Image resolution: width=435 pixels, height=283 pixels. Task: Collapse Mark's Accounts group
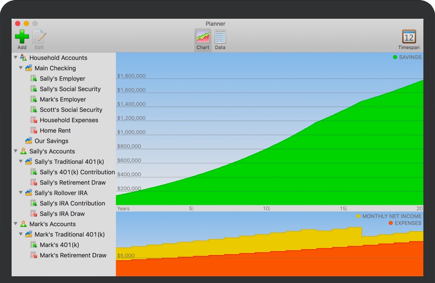pyautogui.click(x=16, y=224)
